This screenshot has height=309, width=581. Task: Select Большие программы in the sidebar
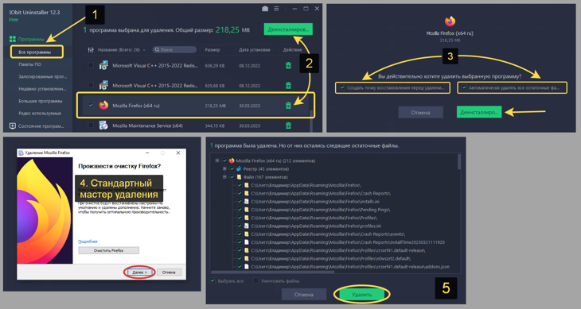pyautogui.click(x=40, y=101)
